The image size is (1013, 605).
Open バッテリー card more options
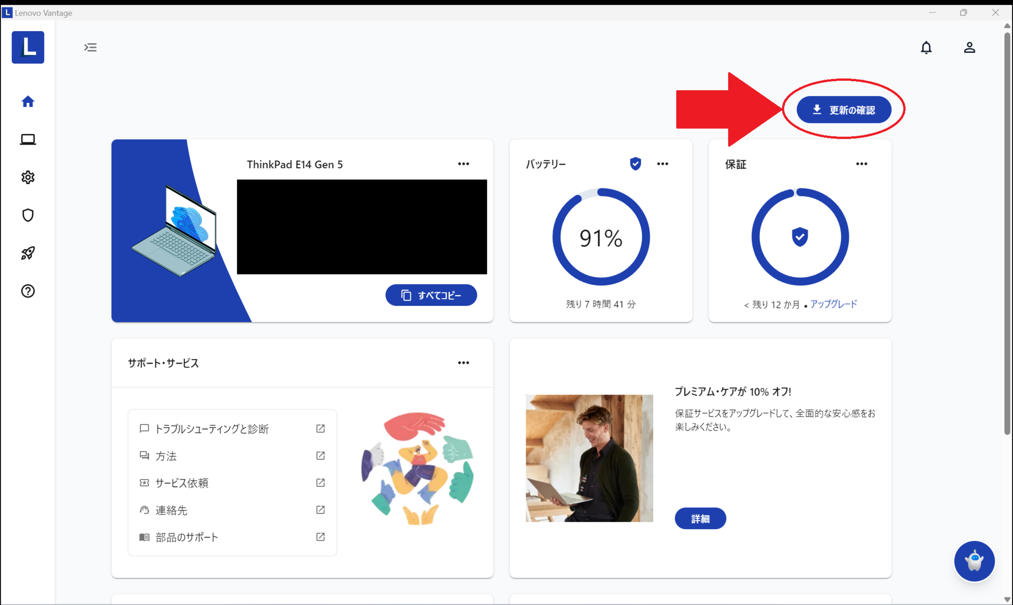point(663,164)
